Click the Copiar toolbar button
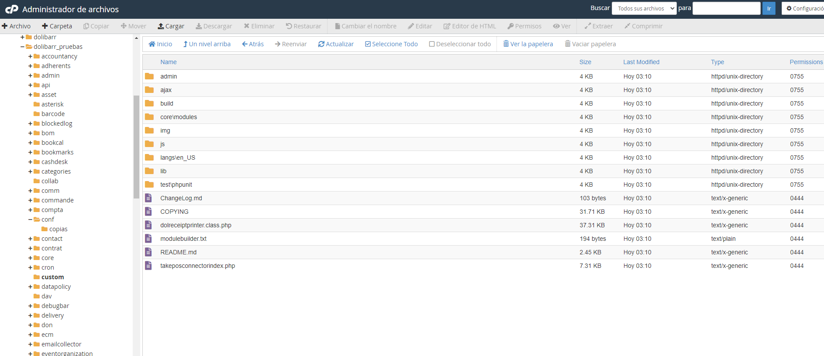 point(96,26)
